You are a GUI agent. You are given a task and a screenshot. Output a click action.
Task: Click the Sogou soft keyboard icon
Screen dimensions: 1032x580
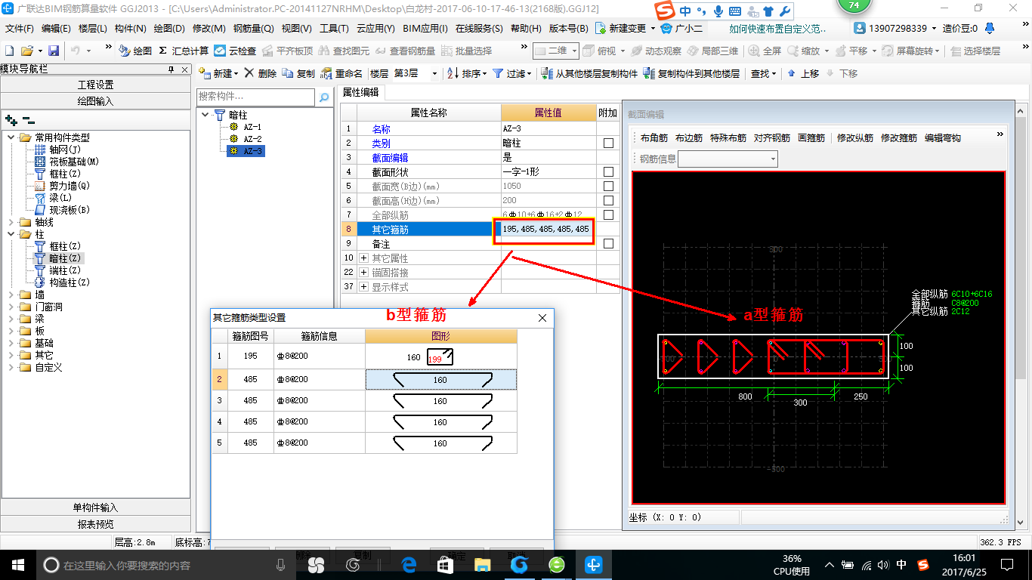click(x=734, y=11)
